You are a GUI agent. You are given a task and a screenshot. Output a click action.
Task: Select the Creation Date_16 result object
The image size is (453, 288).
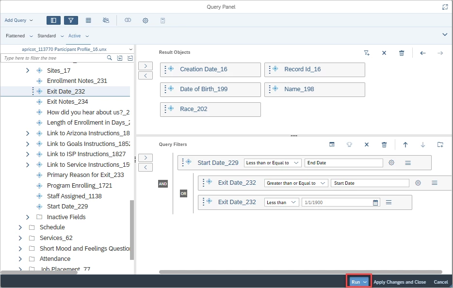tap(210, 70)
